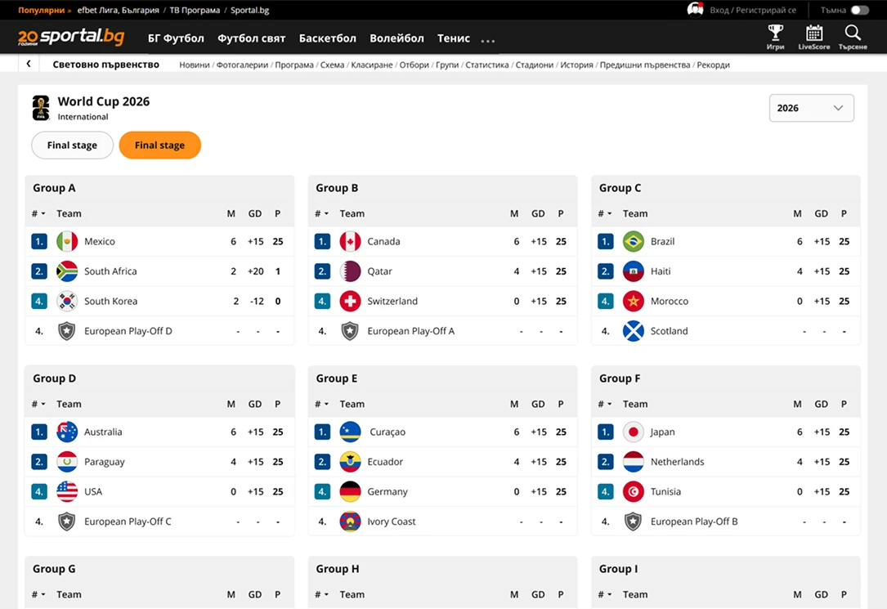The width and height of the screenshot is (887, 609).
Task: Expand more sports ellipsis menu
Action: (x=487, y=40)
